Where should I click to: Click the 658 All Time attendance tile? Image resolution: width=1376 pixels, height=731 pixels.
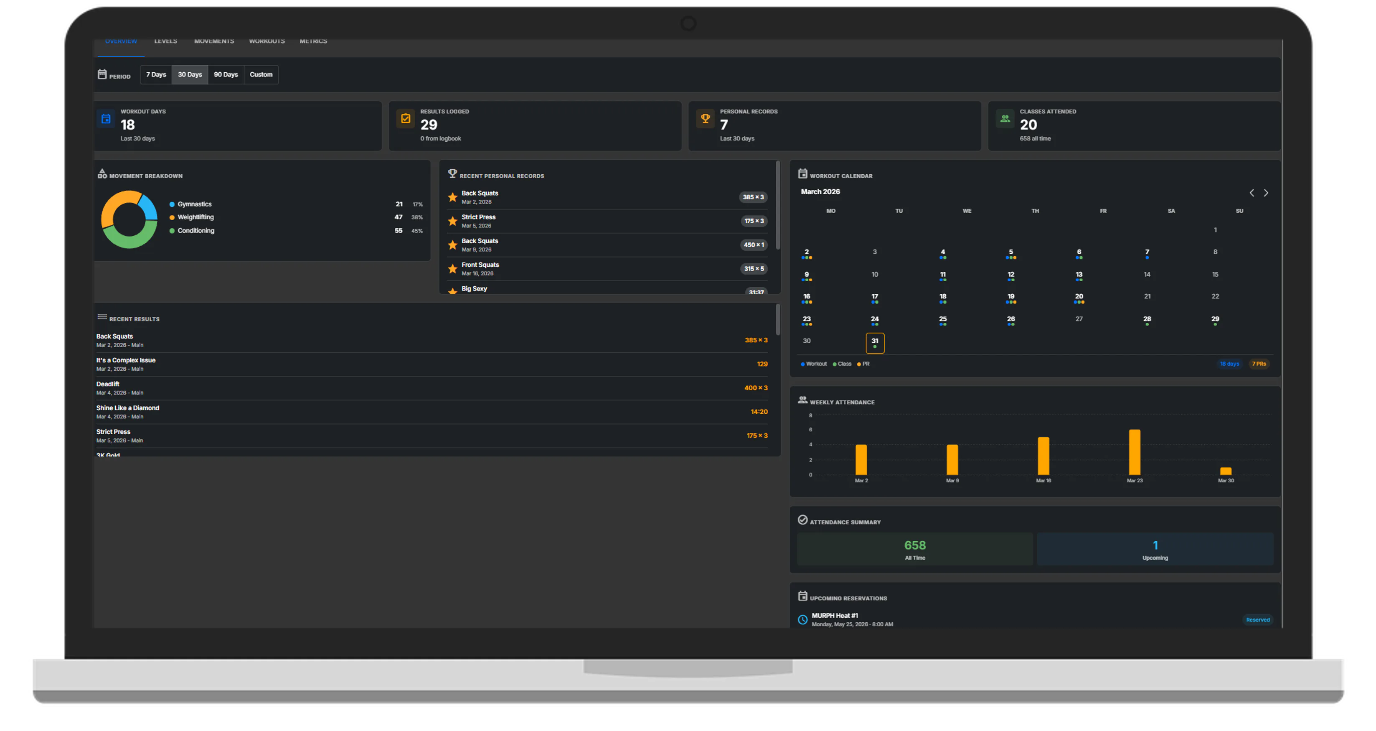pyautogui.click(x=914, y=549)
